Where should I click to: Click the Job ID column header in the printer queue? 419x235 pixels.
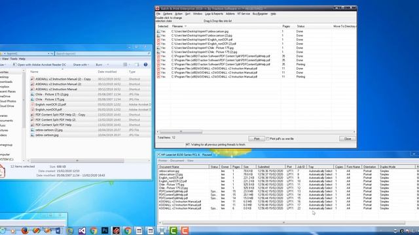301,167
